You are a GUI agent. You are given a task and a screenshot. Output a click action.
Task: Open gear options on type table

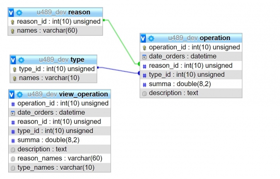[21, 60]
